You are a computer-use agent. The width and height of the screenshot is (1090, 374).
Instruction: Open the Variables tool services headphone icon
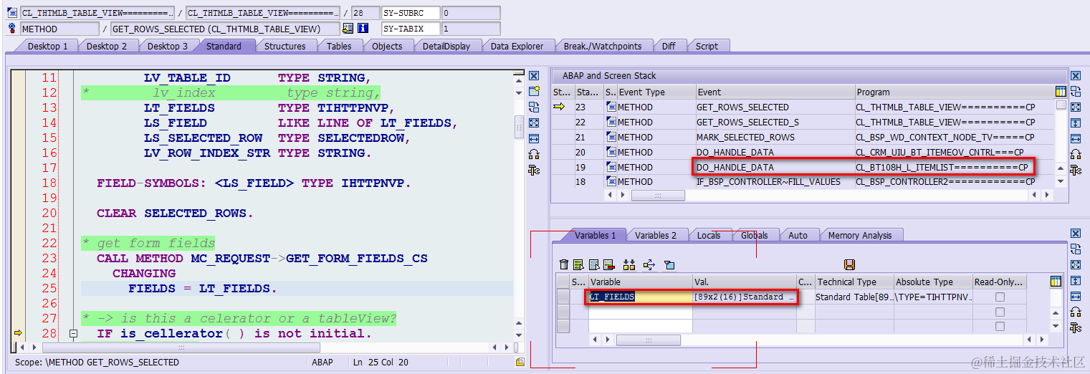coord(1075,312)
